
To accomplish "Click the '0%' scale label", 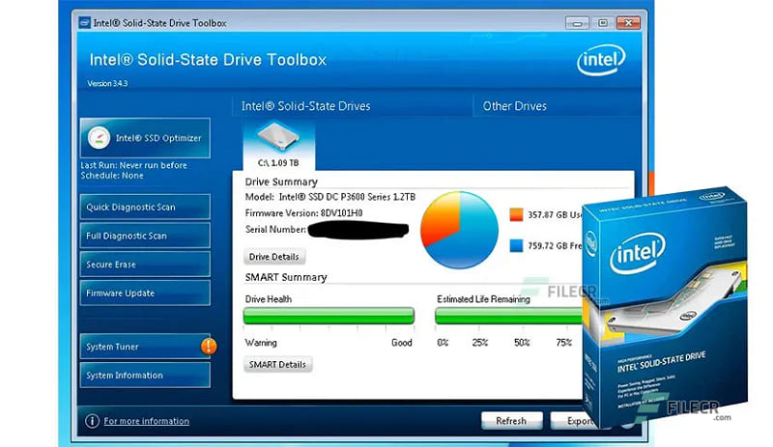I will pos(443,343).
